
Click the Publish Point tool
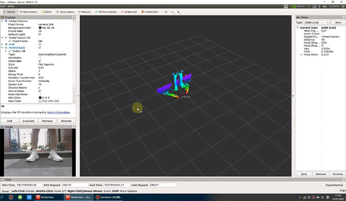[150, 12]
